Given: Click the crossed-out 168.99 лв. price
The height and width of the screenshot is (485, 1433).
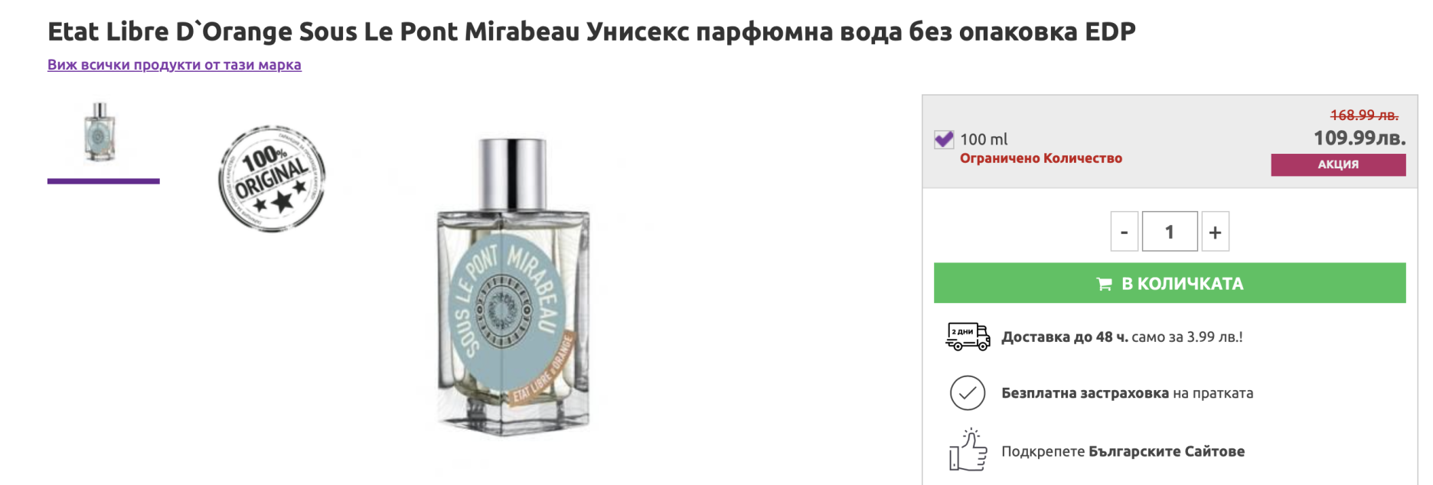Looking at the screenshot, I should tap(1364, 116).
